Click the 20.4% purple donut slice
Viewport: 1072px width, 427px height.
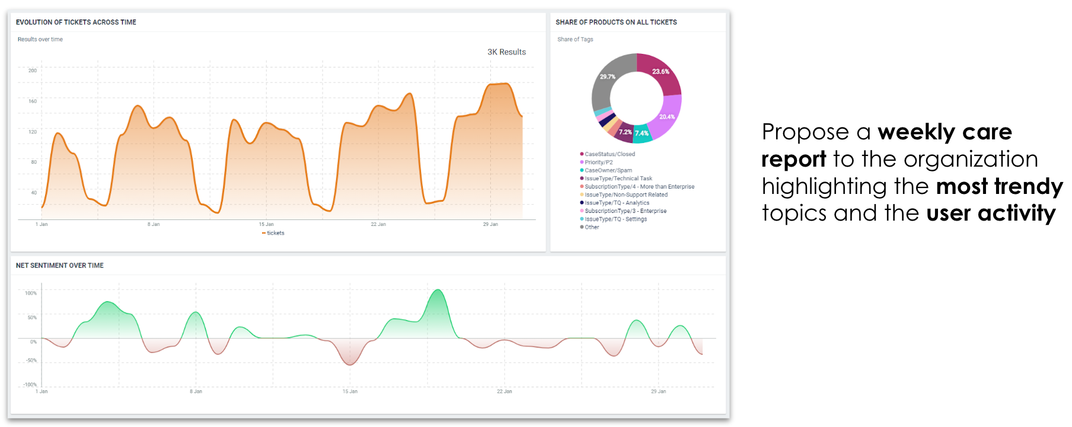point(668,117)
